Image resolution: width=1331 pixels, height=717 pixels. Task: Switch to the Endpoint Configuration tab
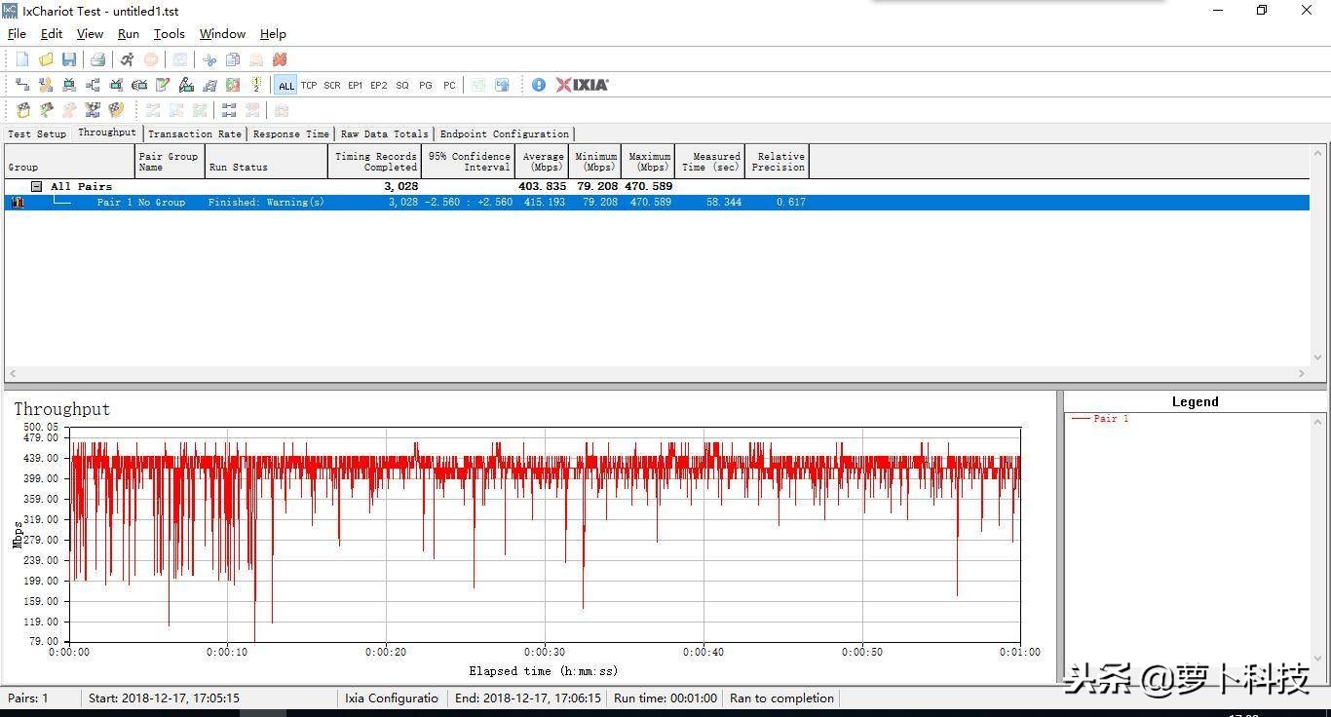coord(504,134)
